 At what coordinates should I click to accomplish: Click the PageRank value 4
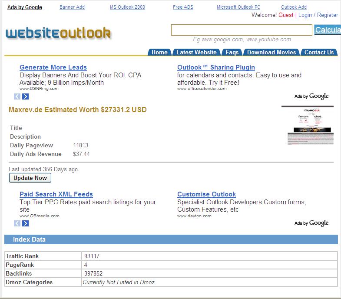[86, 265]
